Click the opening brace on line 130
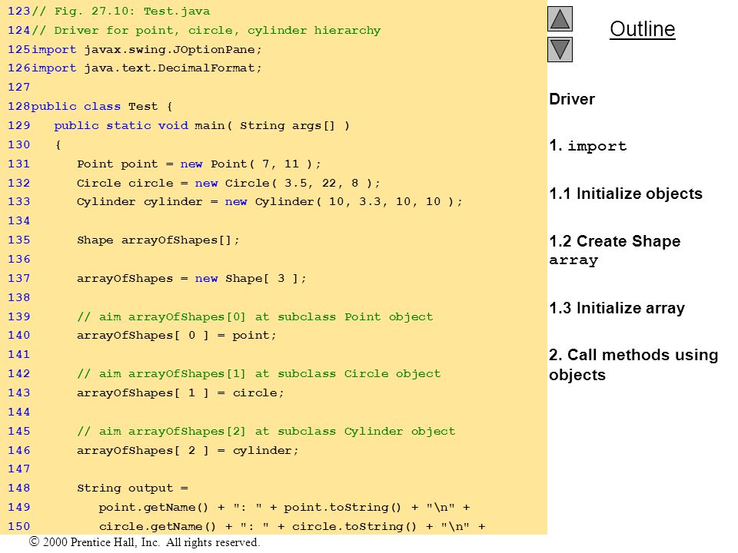The image size is (738, 553). pos(58,145)
